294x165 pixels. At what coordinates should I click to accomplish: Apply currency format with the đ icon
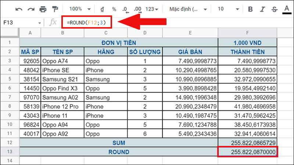102,9
